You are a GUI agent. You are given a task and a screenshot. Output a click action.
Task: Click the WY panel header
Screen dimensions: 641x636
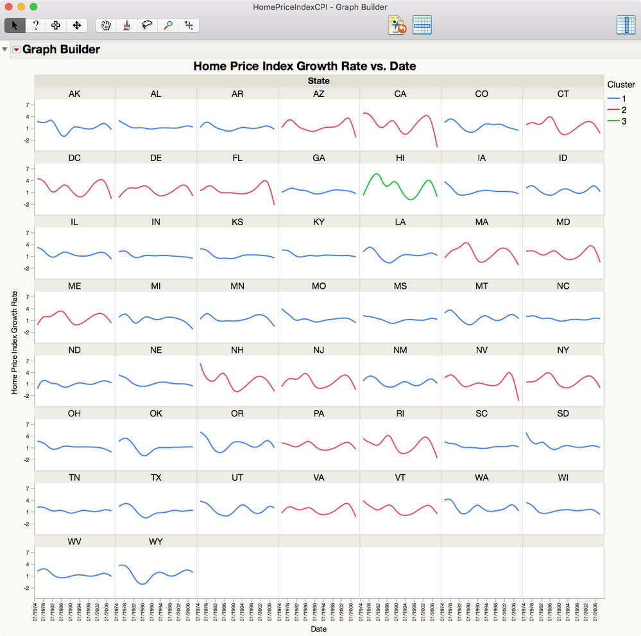point(156,542)
